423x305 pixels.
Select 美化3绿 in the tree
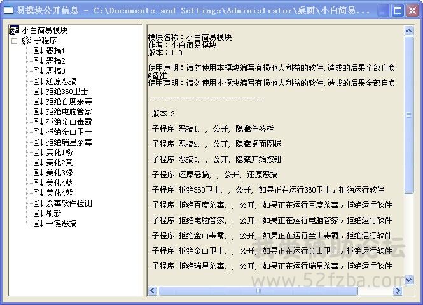(x=59, y=172)
